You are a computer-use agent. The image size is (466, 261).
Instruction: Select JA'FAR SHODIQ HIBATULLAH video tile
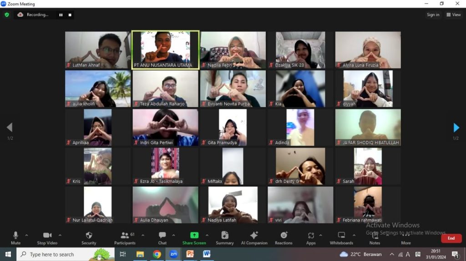tap(368, 128)
